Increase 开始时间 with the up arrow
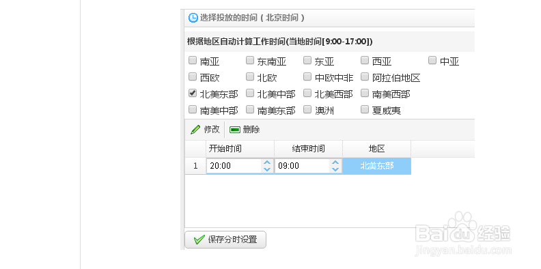 coord(266,162)
